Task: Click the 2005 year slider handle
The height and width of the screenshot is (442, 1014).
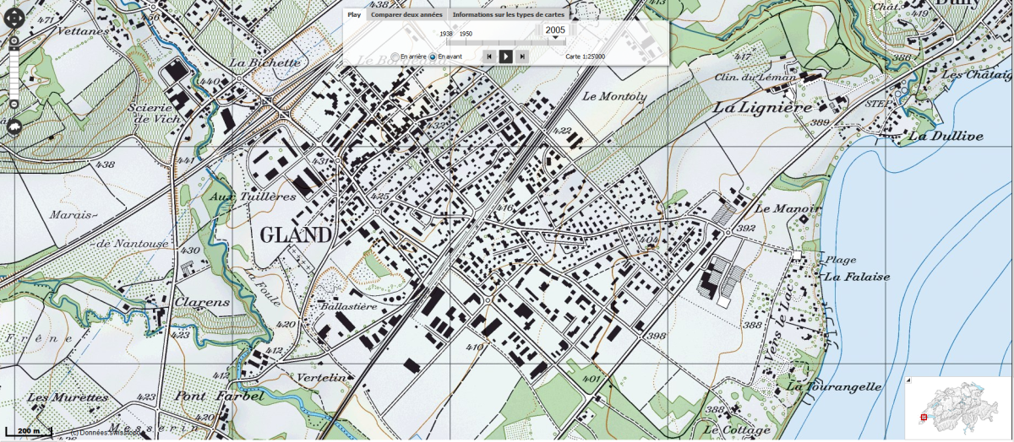Action: [x=555, y=31]
